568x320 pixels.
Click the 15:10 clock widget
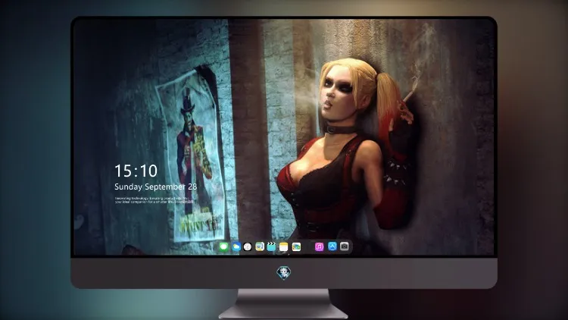tap(136, 171)
